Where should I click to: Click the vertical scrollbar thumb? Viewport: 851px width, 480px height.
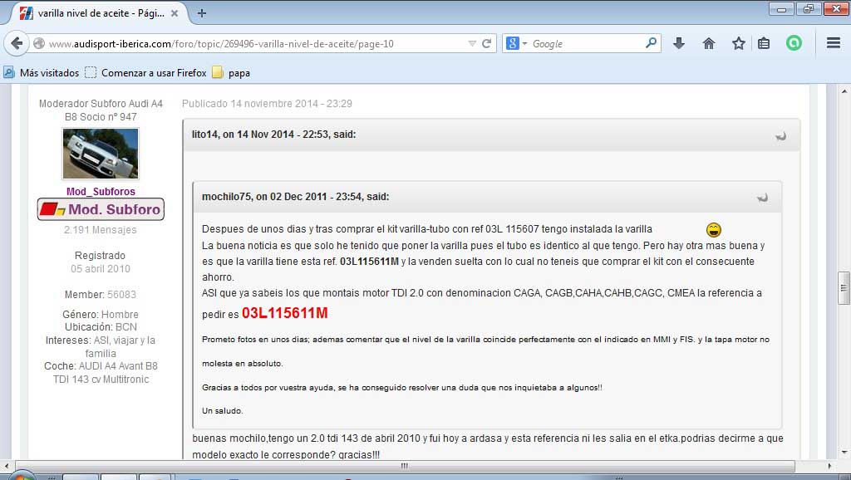click(844, 287)
